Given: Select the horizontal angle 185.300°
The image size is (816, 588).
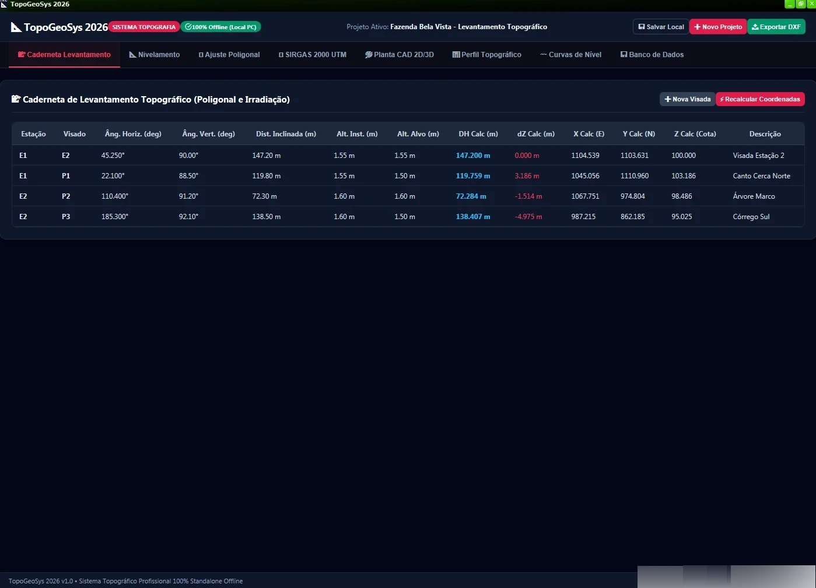Looking at the screenshot, I should pyautogui.click(x=114, y=217).
